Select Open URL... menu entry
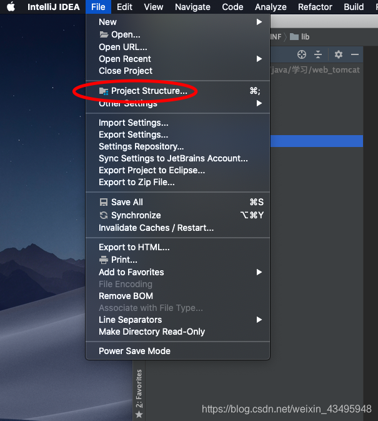The image size is (378, 421). (x=177, y=47)
